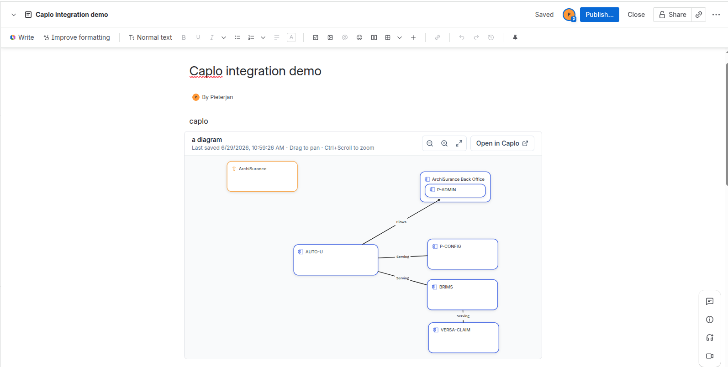Undo the last edit
The height and width of the screenshot is (367, 728).
pos(462,37)
